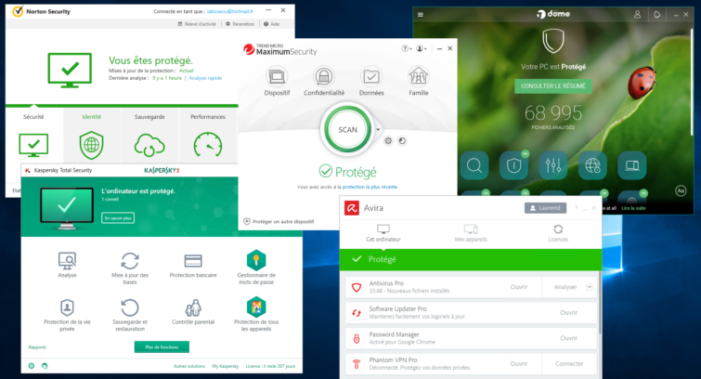The height and width of the screenshot is (379, 701).
Task: Open Panda Dome antivirus shield tile
Action: coord(513,165)
